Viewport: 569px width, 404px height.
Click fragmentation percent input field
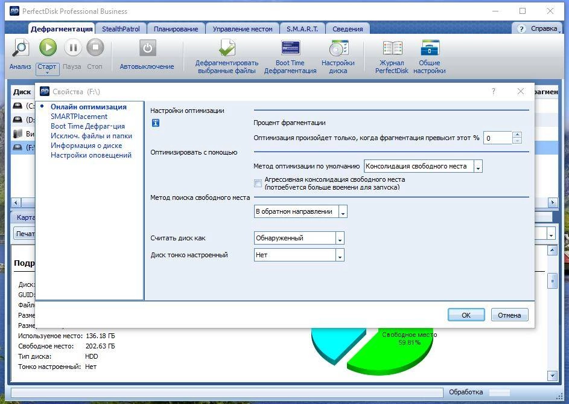point(498,138)
